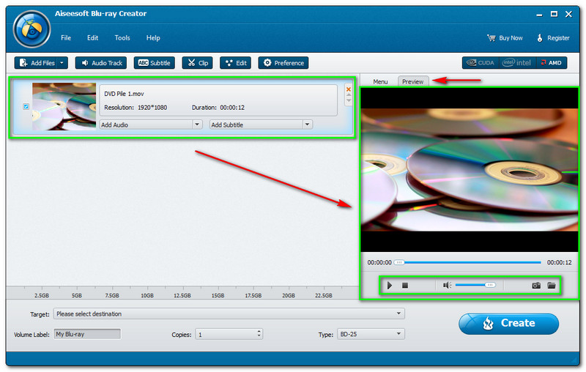Click the Create burn button
The width and height of the screenshot is (586, 372).
508,323
